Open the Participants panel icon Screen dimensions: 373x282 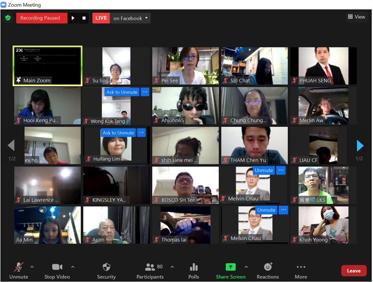click(x=150, y=267)
